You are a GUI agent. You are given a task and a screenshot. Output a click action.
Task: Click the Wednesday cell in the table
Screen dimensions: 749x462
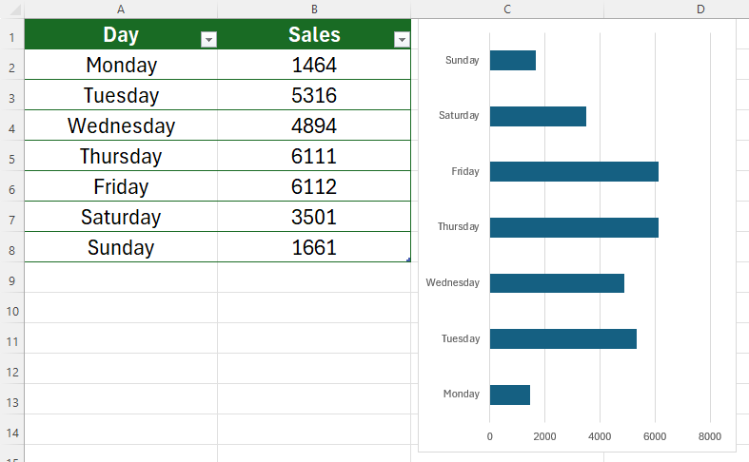(x=121, y=126)
